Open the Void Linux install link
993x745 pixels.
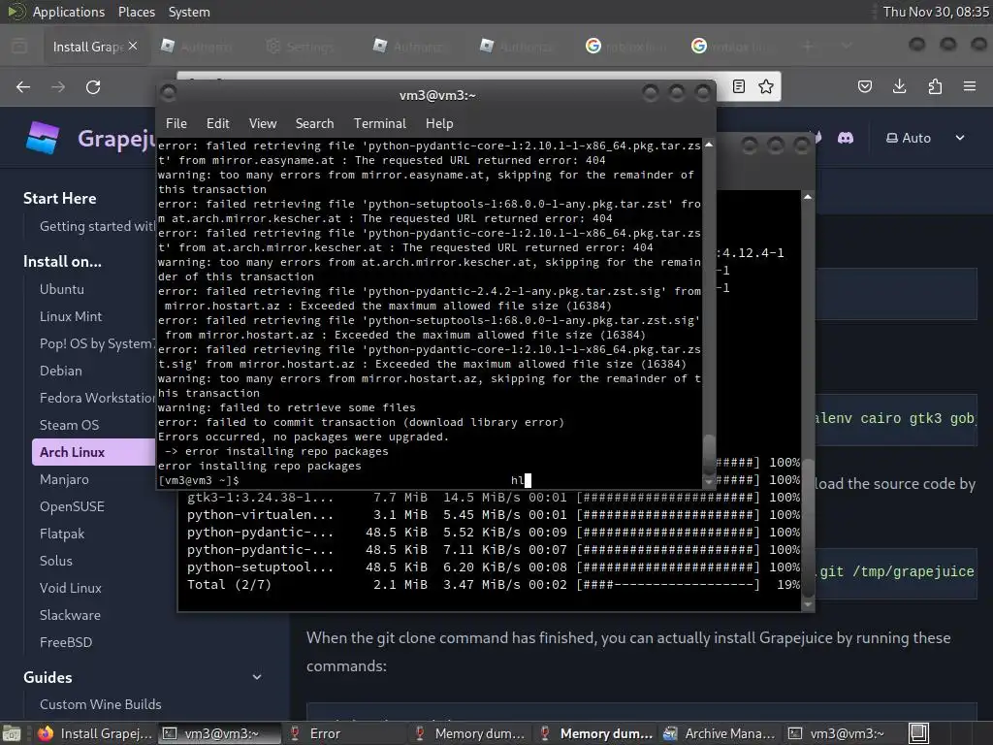click(x=70, y=589)
